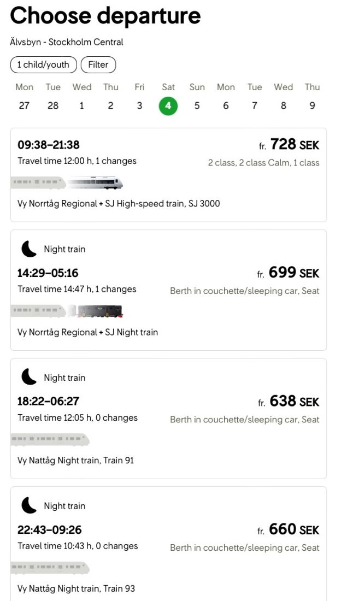
Task: Click the grey Vy Norrtåg regional train graphic on 09:38 departure
Action: pyautogui.click(x=38, y=182)
